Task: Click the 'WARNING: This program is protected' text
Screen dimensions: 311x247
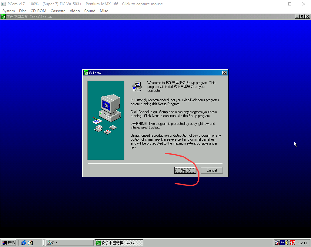Action: click(173, 125)
